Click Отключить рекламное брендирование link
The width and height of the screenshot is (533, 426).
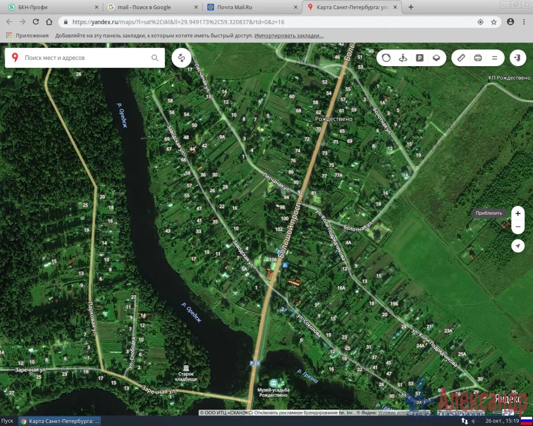pyautogui.click(x=297, y=412)
